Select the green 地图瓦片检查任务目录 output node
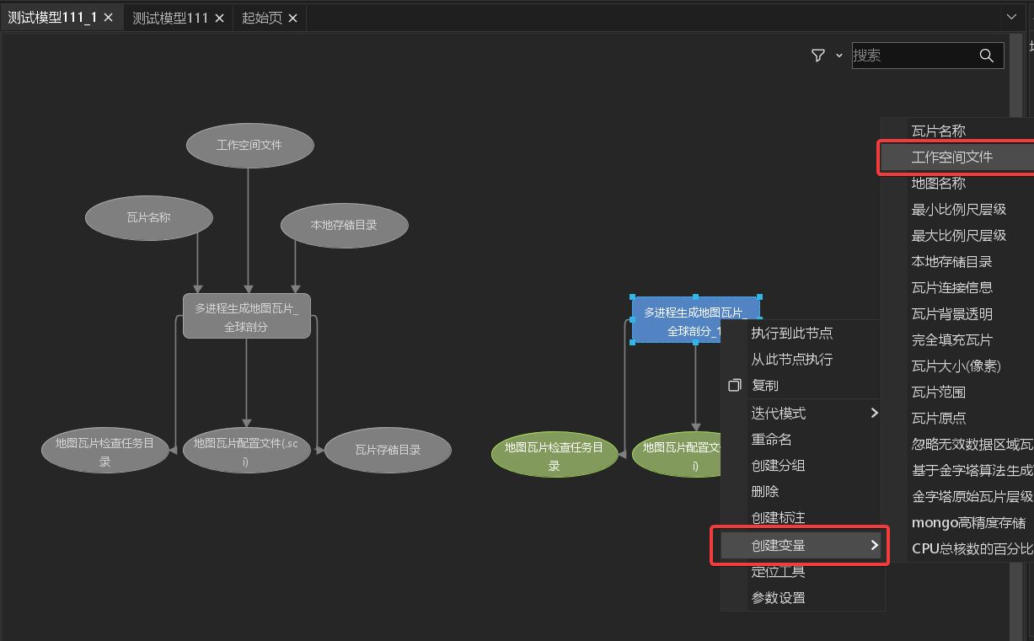 [554, 455]
